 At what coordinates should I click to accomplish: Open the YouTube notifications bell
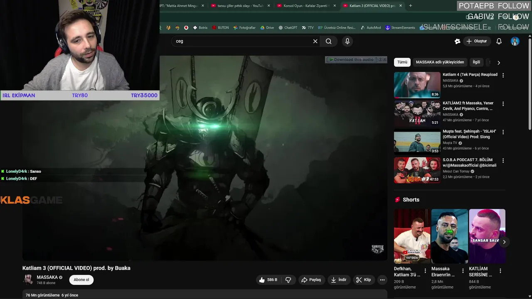pyautogui.click(x=499, y=41)
